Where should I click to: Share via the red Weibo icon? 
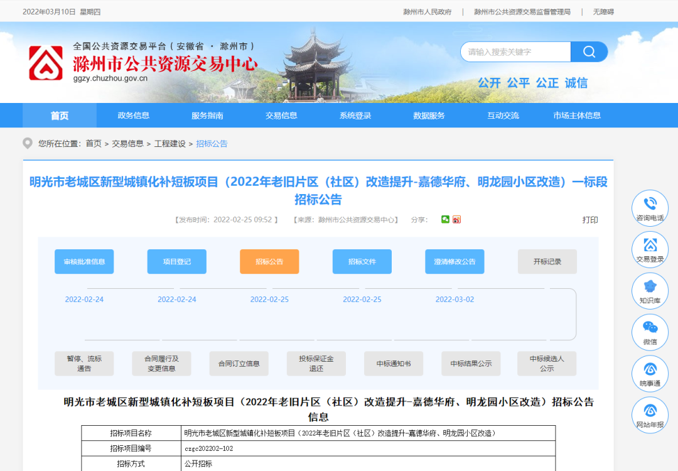point(456,219)
